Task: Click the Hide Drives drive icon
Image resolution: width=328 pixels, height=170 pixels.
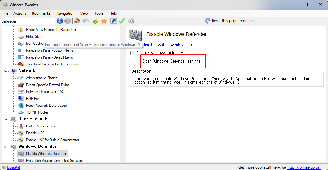Action: click(21, 37)
